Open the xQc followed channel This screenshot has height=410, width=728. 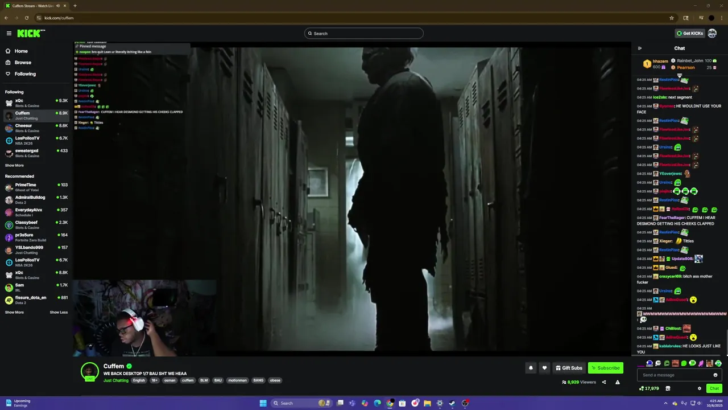point(36,103)
